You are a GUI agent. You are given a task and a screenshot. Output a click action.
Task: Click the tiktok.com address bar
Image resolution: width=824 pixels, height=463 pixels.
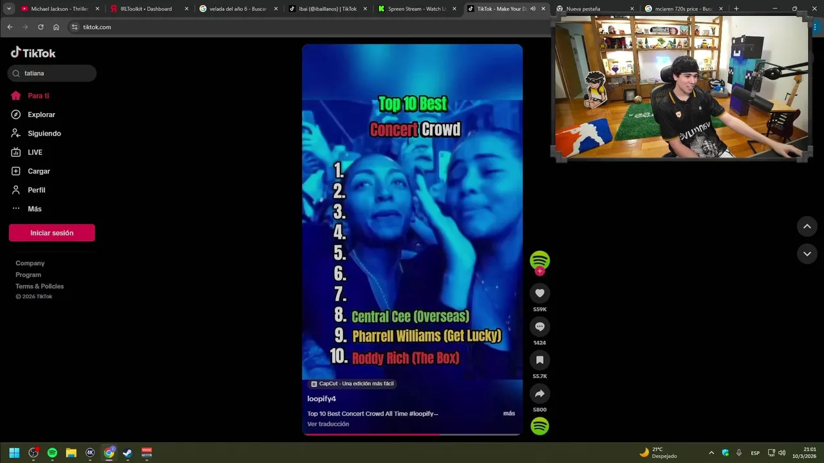pos(309,27)
